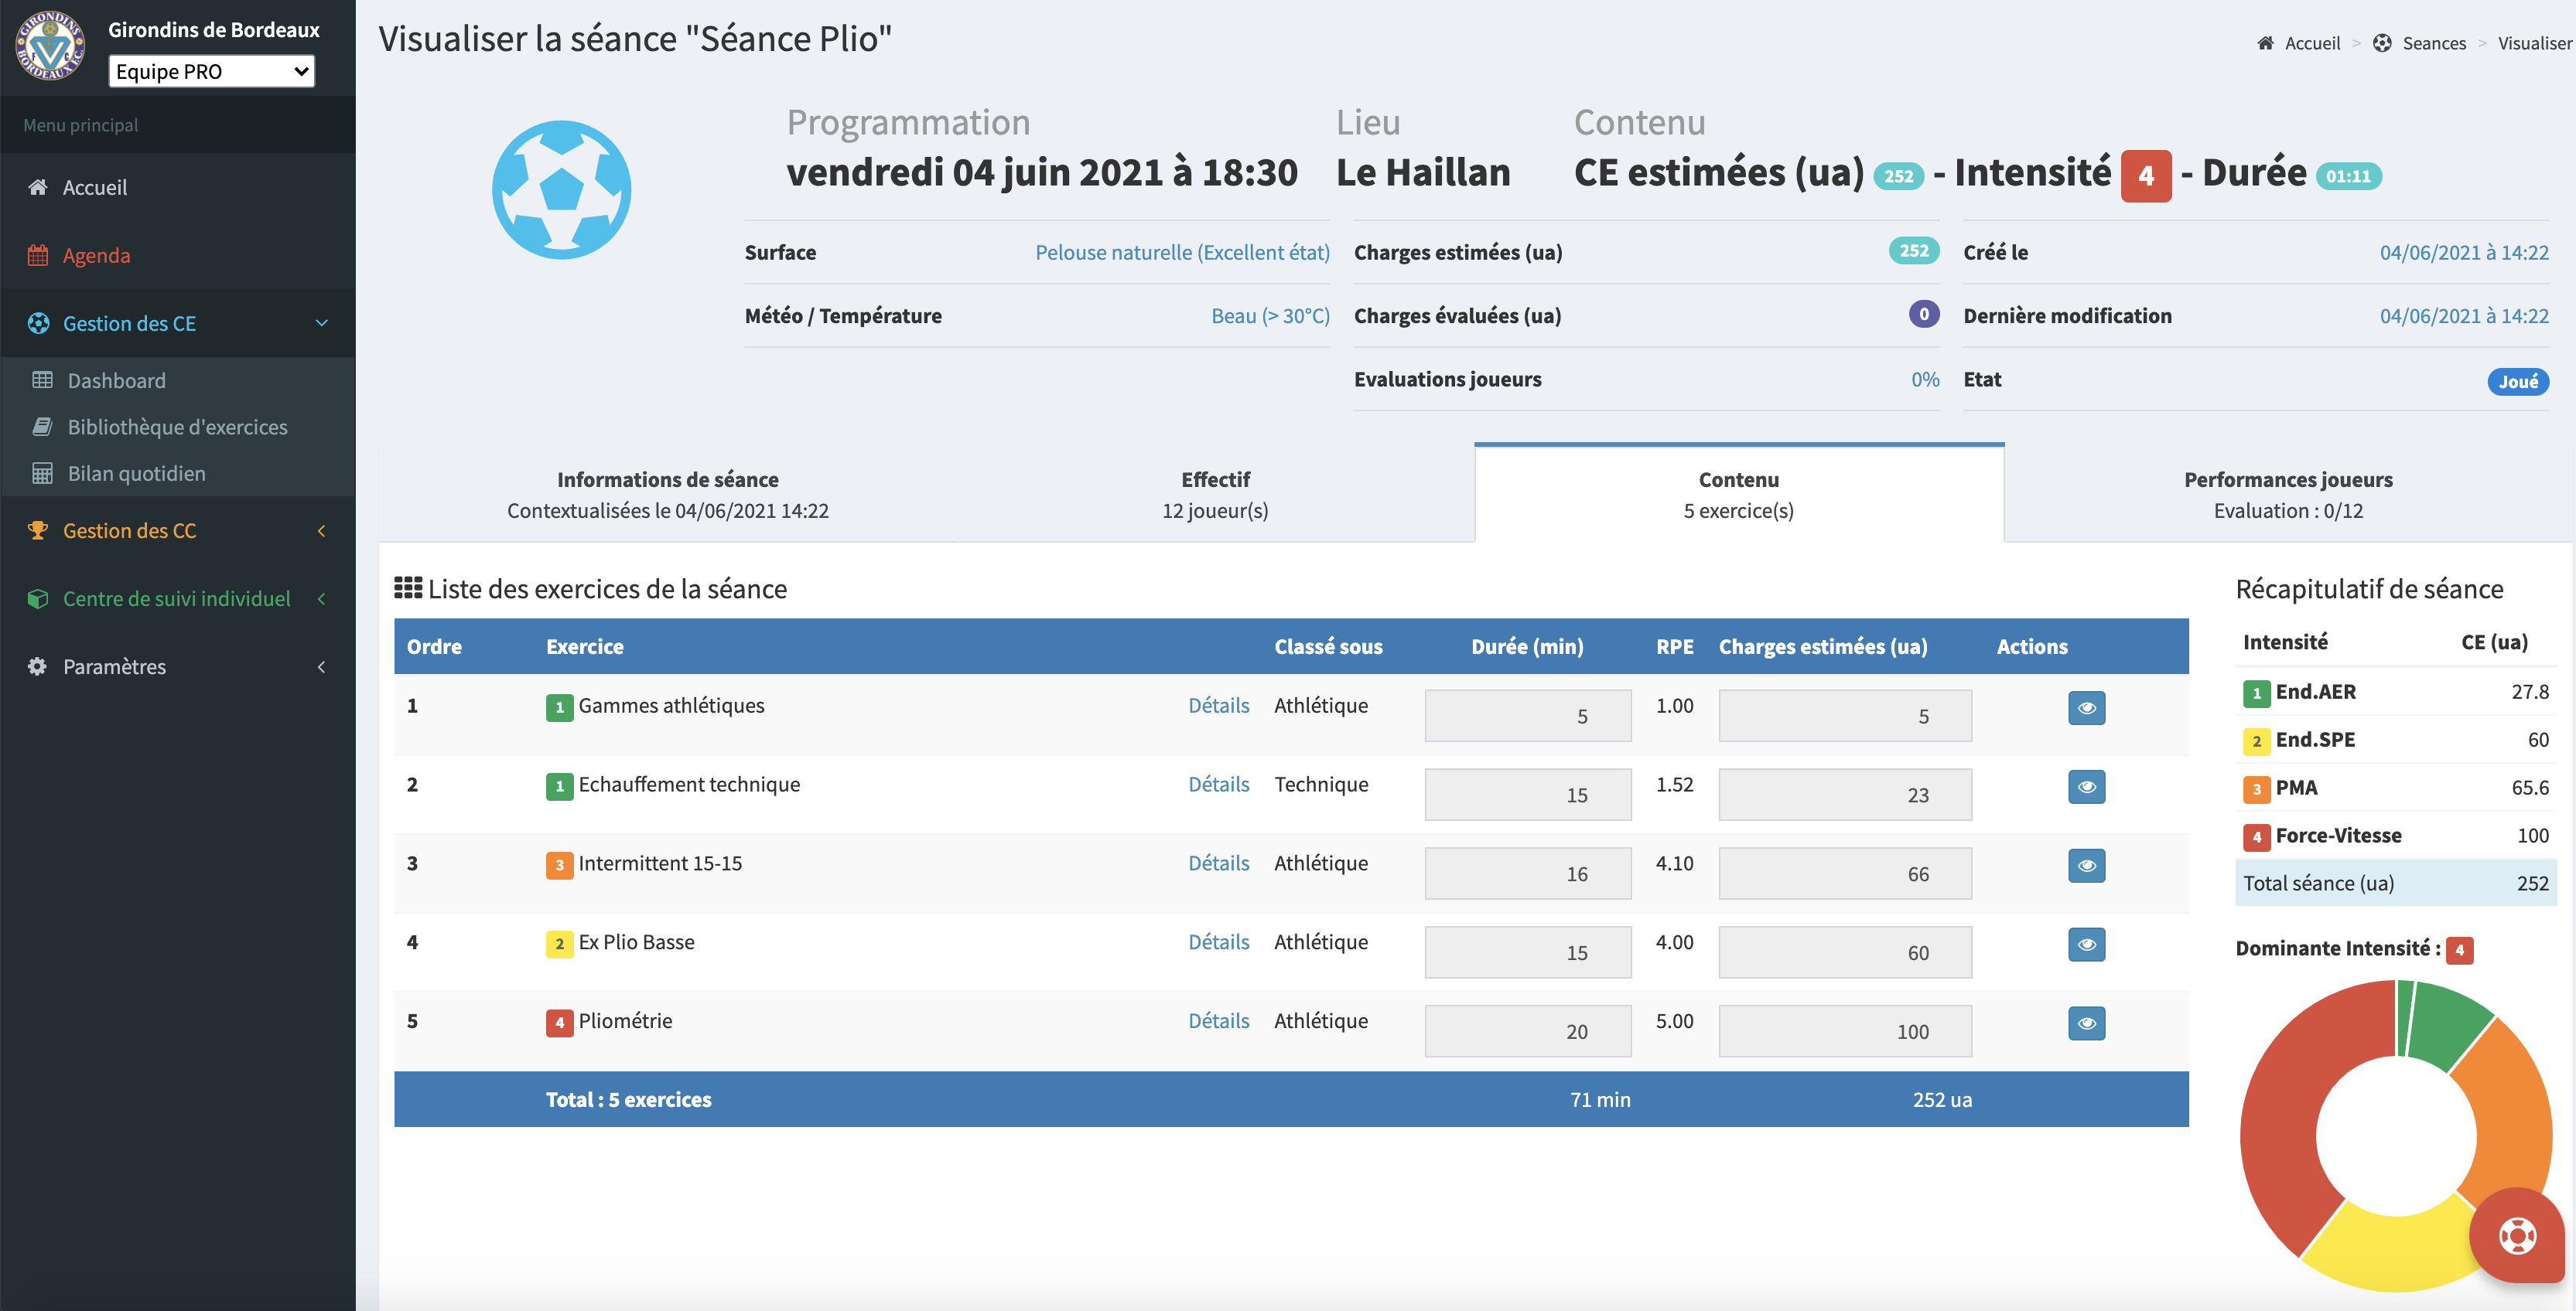
Task: Open the Performances joueurs tab
Action: click(2287, 495)
